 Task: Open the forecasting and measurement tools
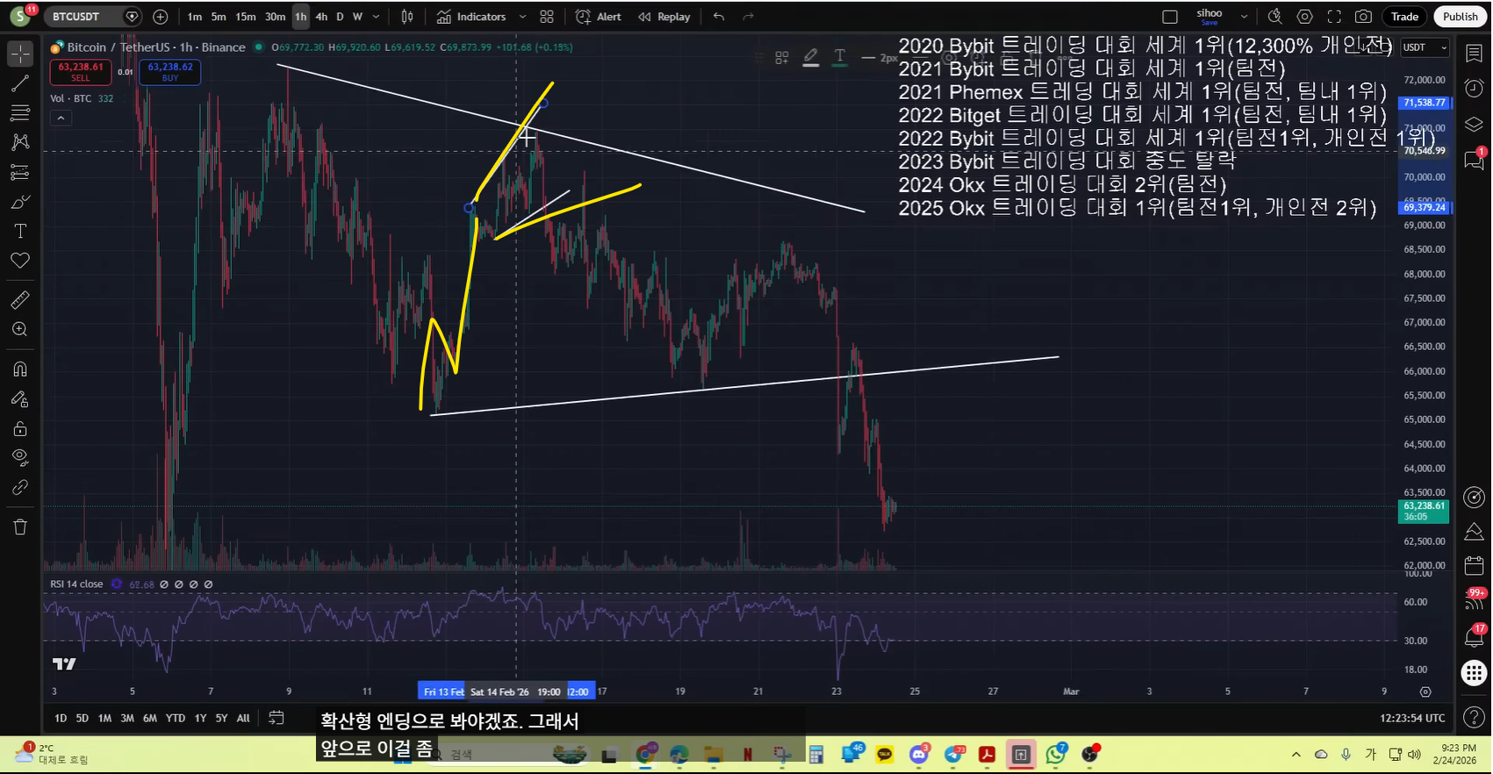(x=19, y=172)
